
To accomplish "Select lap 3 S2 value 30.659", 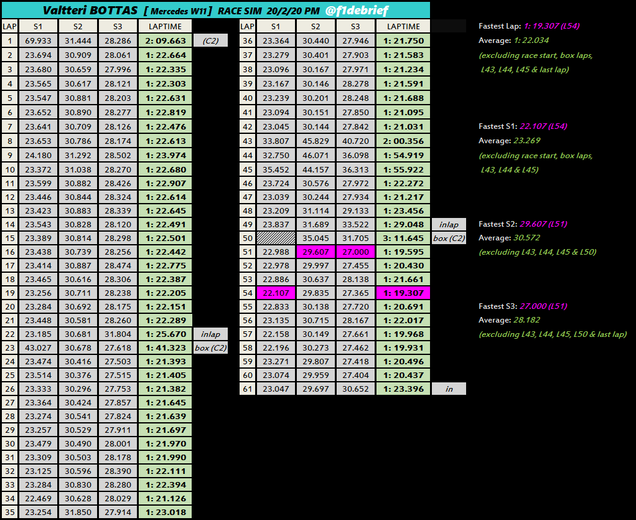I will point(78,69).
